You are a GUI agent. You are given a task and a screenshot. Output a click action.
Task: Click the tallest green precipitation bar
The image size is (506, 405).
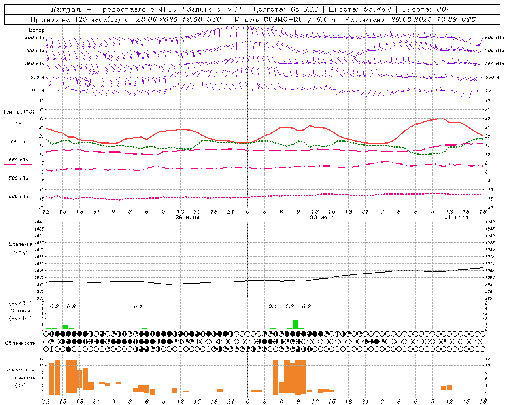point(295,325)
